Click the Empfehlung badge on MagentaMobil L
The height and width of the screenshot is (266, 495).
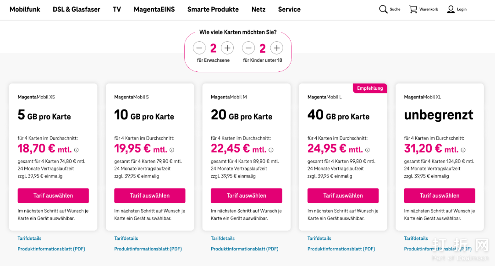pyautogui.click(x=370, y=88)
